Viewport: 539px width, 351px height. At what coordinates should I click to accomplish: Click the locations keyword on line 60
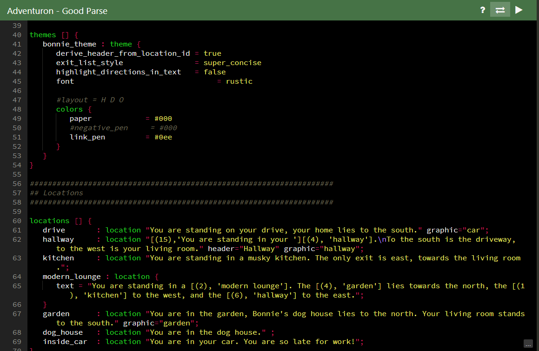click(49, 221)
